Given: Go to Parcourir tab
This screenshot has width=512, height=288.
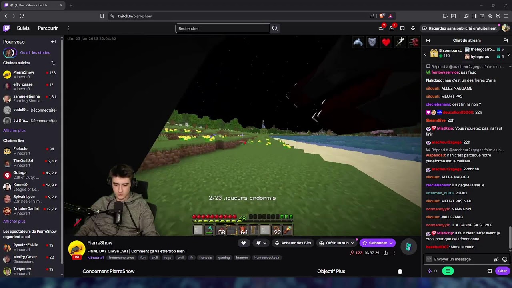Looking at the screenshot, I should coord(48,28).
